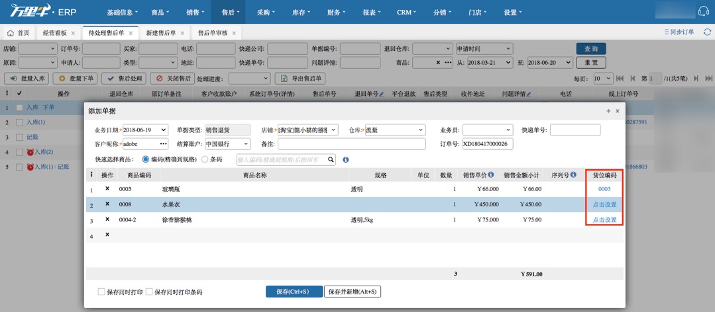The width and height of the screenshot is (715, 312).
Task: Enable the 保存同时打印 checkbox
Action: pyautogui.click(x=101, y=292)
